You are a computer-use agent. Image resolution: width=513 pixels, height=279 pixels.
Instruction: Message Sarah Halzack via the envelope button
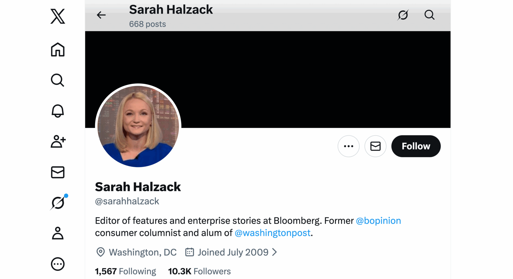375,146
